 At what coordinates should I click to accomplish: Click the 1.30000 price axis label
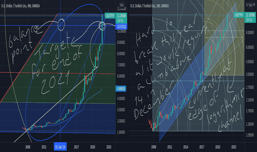pos(250,124)
